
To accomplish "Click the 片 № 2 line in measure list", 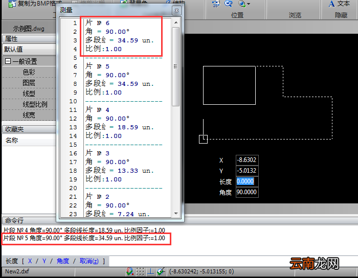I will pos(98,197).
